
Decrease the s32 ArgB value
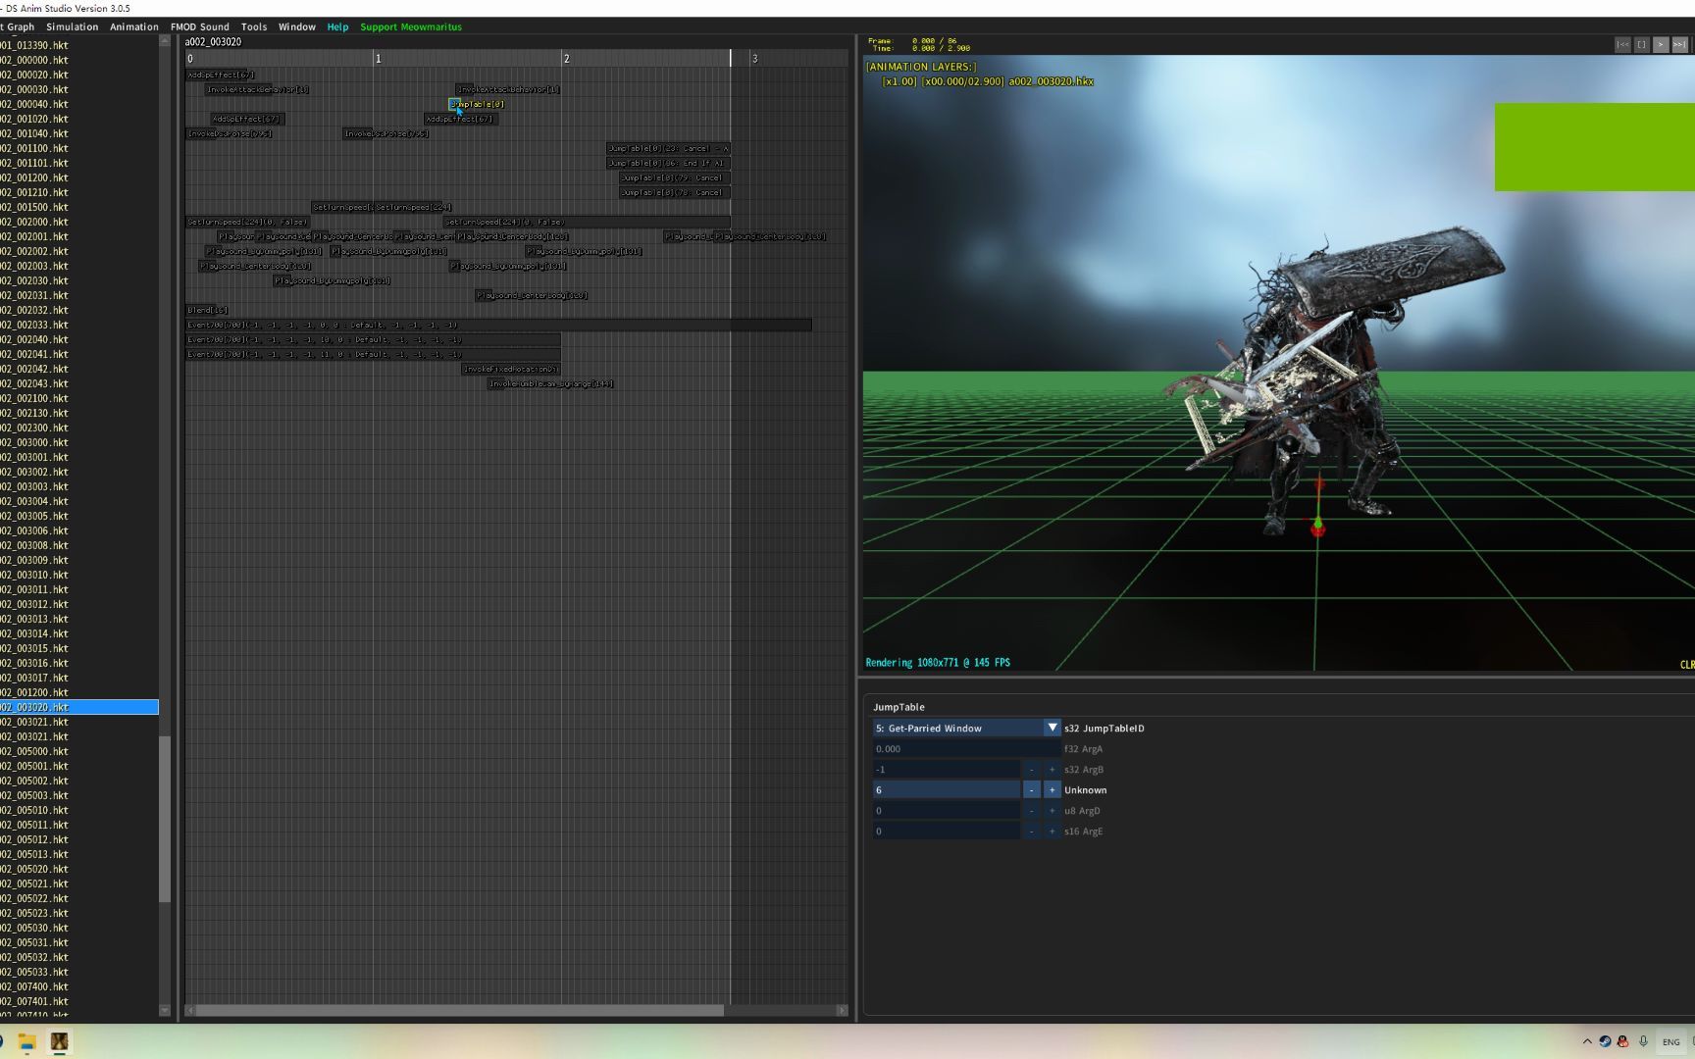[1031, 769]
